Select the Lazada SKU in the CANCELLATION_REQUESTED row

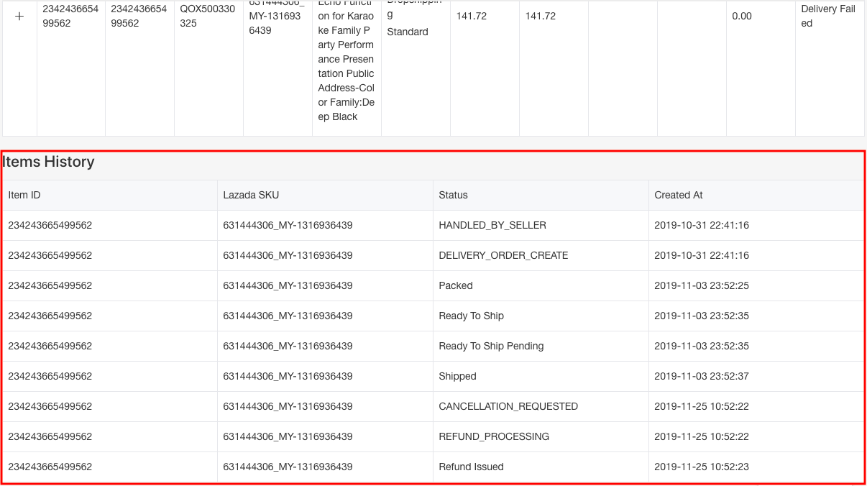pos(288,406)
